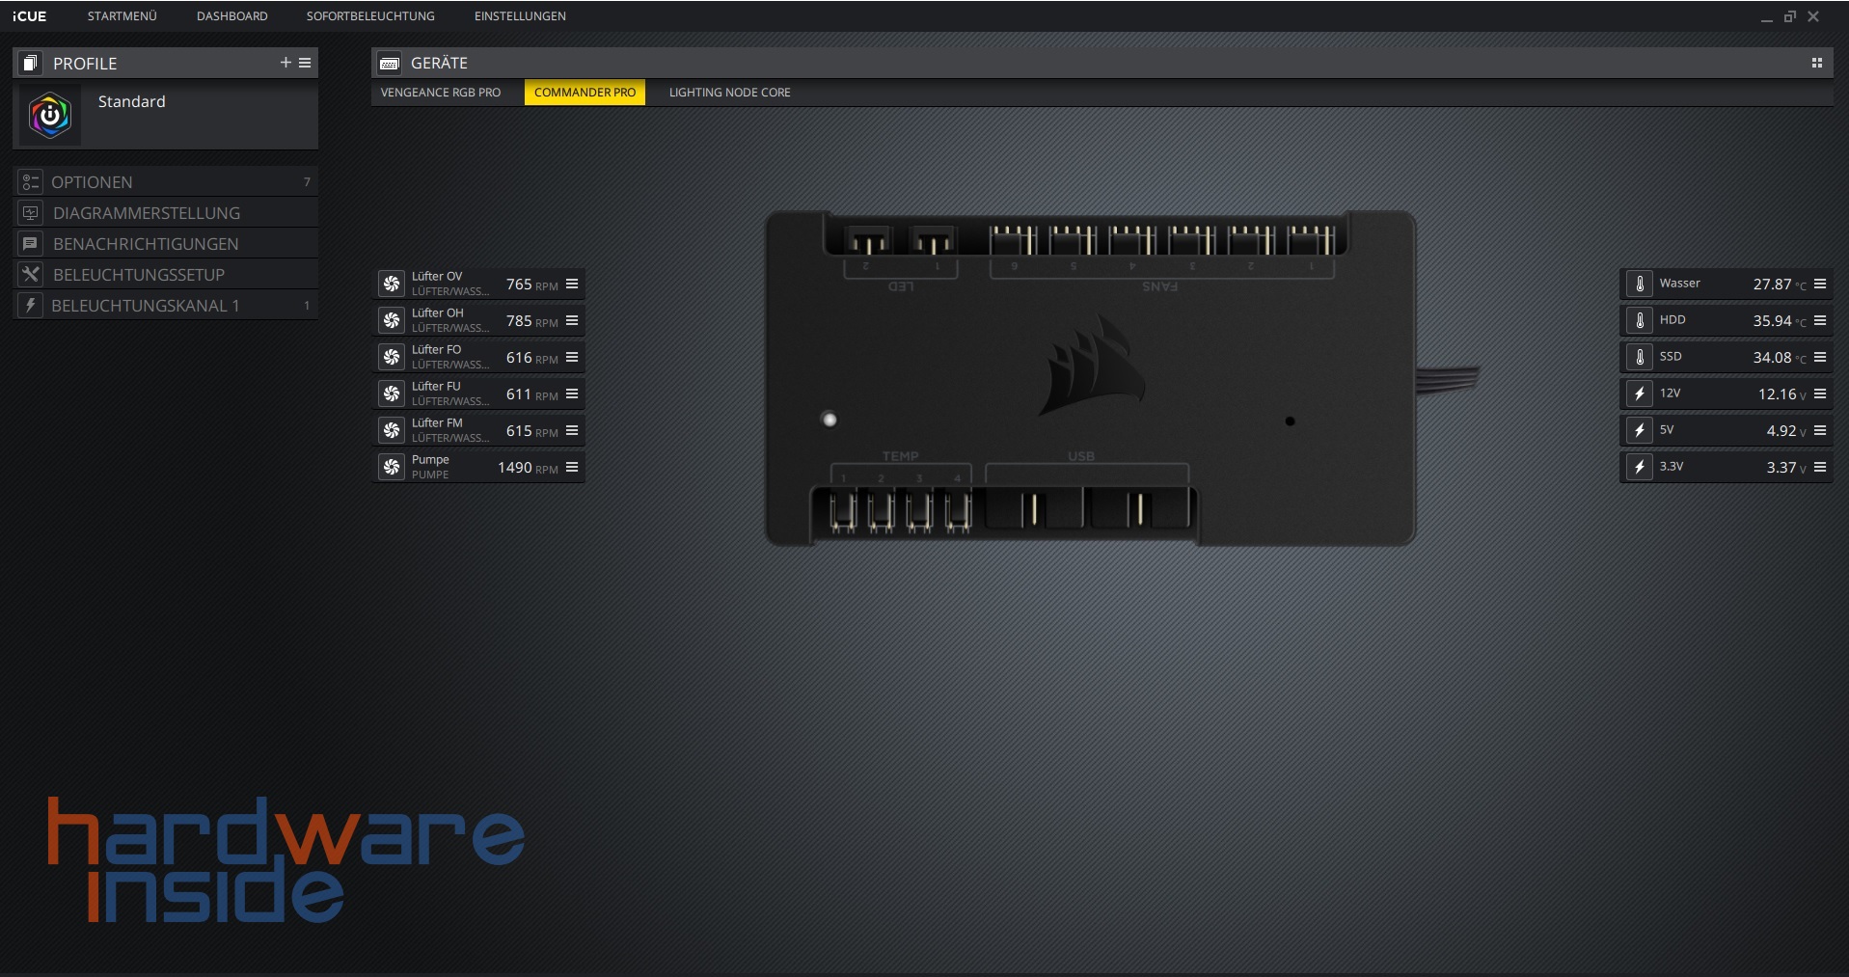Viewport: 1849px width, 977px height.
Task: Open BELEUCHTUNGSSETUP in the sidebar
Action: [138, 274]
